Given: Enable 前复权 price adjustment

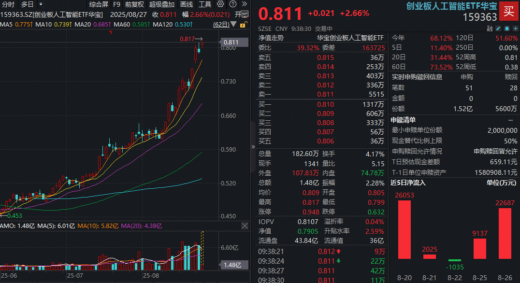Looking at the screenshot, I should [x=134, y=4].
